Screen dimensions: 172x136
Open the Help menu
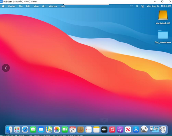[63, 6]
